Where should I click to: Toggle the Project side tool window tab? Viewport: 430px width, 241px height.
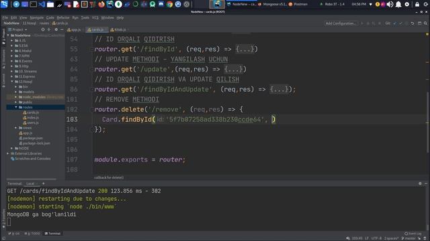(3, 36)
